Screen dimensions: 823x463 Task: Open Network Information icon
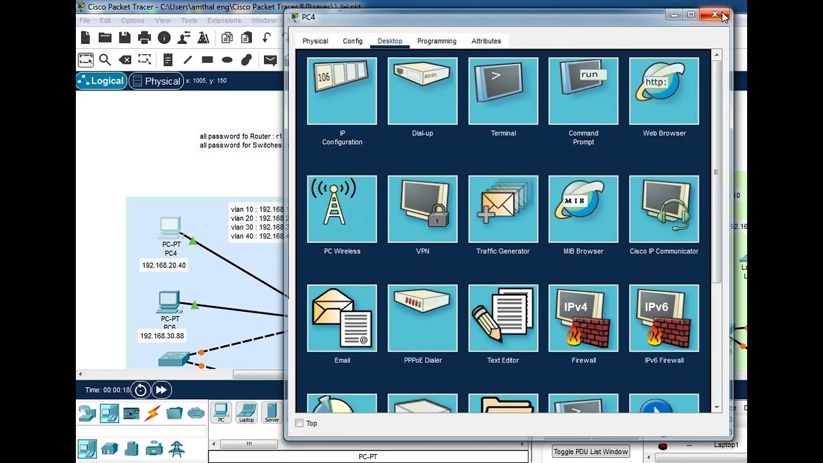point(164,38)
